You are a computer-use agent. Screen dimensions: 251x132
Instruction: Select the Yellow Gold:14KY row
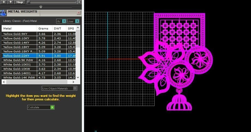tap(39, 43)
